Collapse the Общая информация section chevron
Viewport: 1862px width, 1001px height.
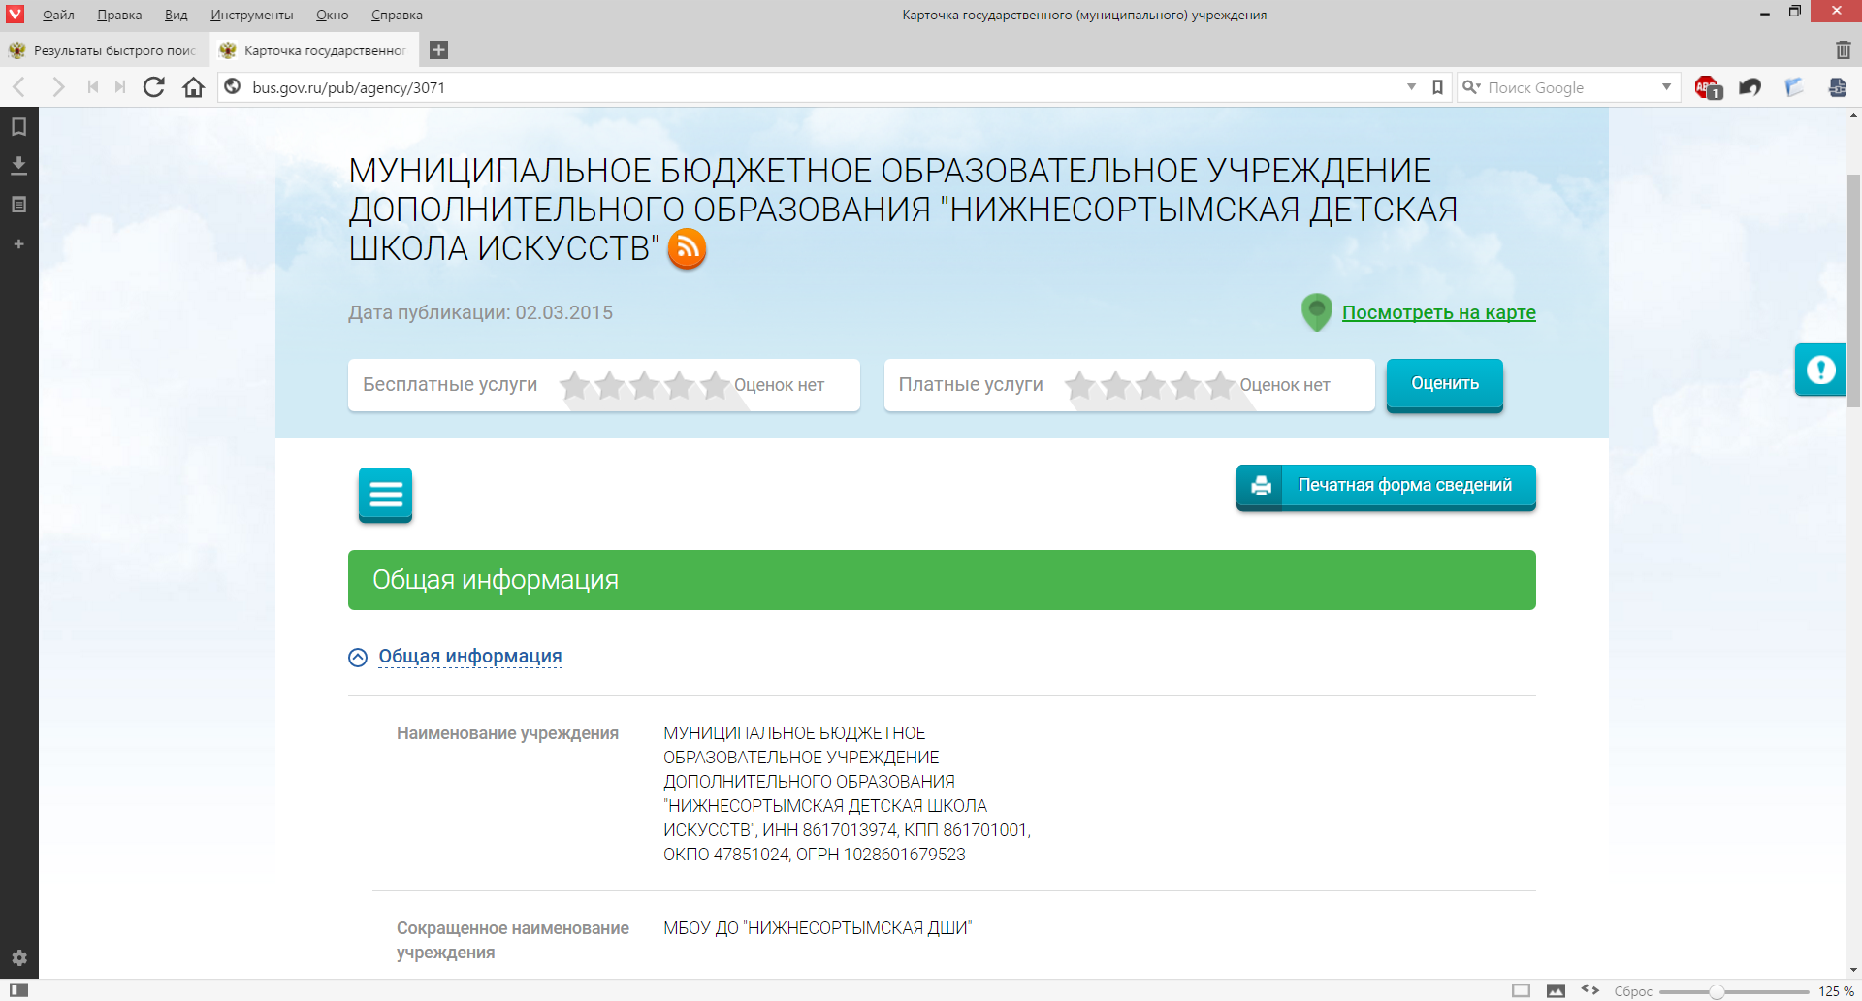tap(358, 658)
